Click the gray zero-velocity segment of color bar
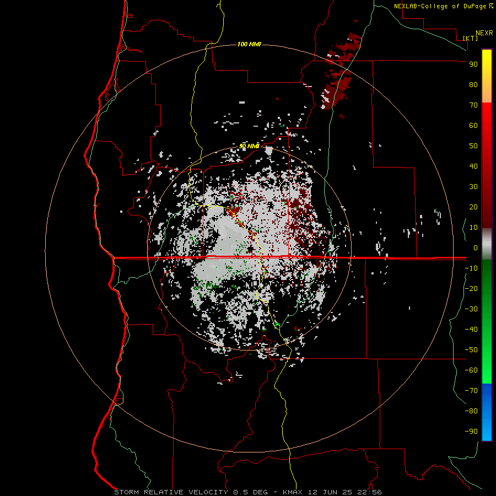The width and height of the screenshot is (496, 496). click(x=487, y=244)
